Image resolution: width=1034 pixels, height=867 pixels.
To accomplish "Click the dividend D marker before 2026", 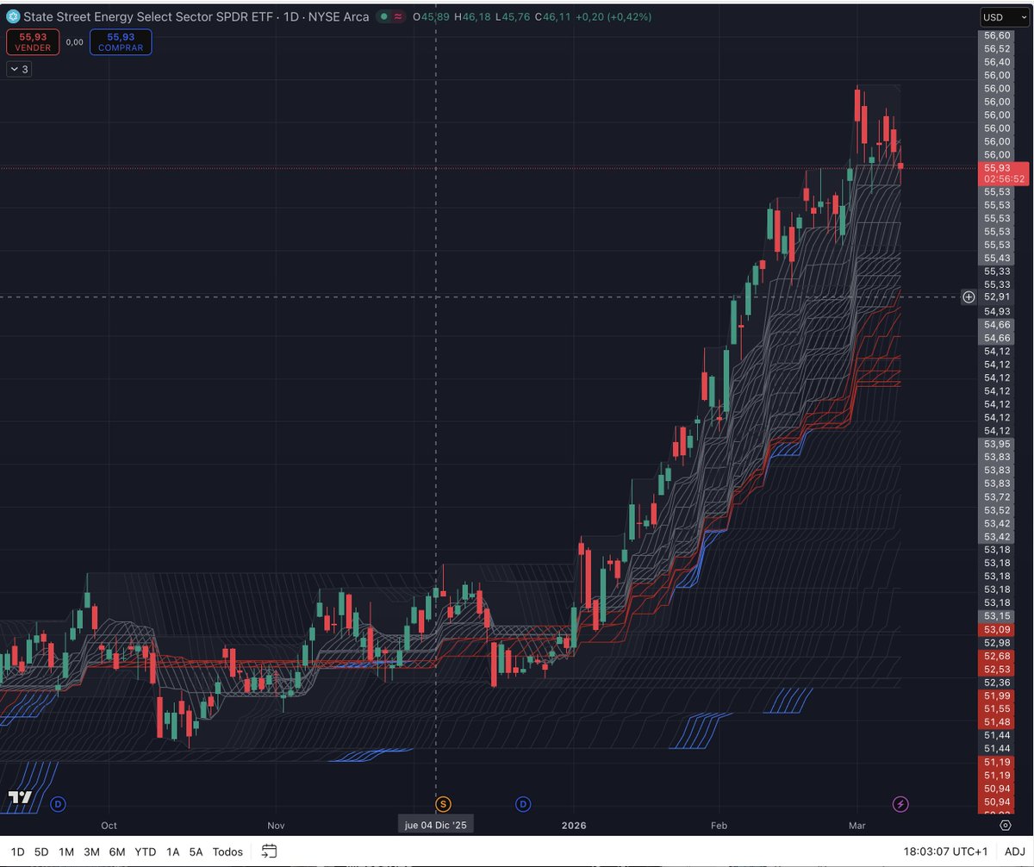I will click(523, 804).
